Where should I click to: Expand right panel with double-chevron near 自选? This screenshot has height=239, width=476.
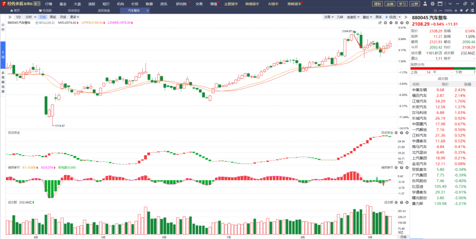coord(406,17)
